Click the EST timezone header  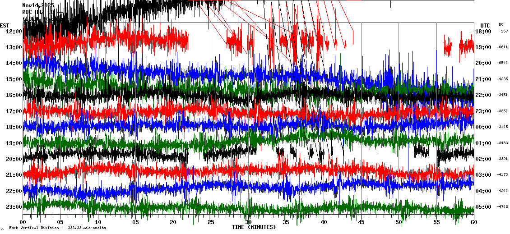pyautogui.click(x=5, y=25)
